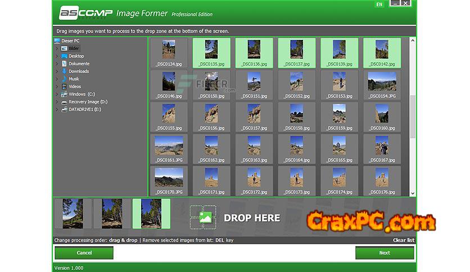Expand the Bilder tree node
The height and width of the screenshot is (272, 470).
tap(57, 48)
